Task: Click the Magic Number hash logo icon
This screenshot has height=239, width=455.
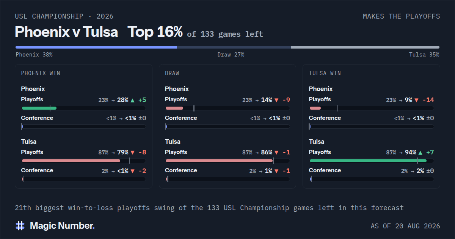Action: (x=20, y=226)
